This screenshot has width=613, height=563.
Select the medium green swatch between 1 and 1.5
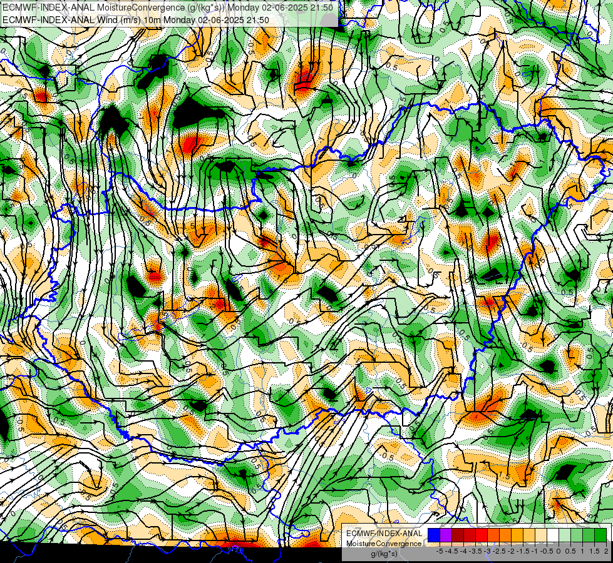click(x=589, y=535)
